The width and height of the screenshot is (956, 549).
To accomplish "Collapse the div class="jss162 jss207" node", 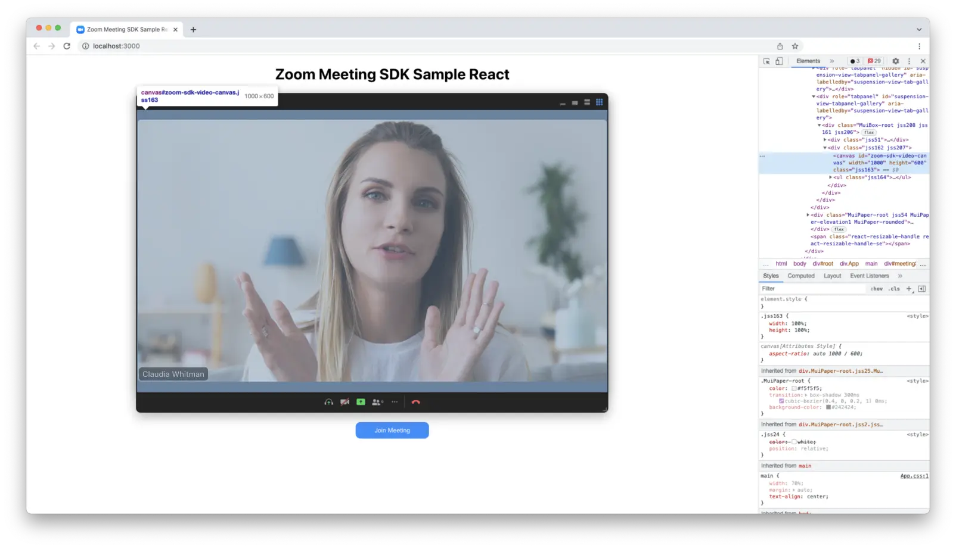I will 825,148.
